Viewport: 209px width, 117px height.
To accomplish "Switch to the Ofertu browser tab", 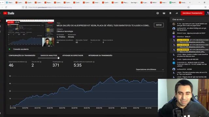I will tap(9, 3).
